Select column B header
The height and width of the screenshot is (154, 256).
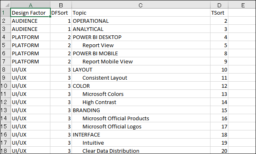61,5
